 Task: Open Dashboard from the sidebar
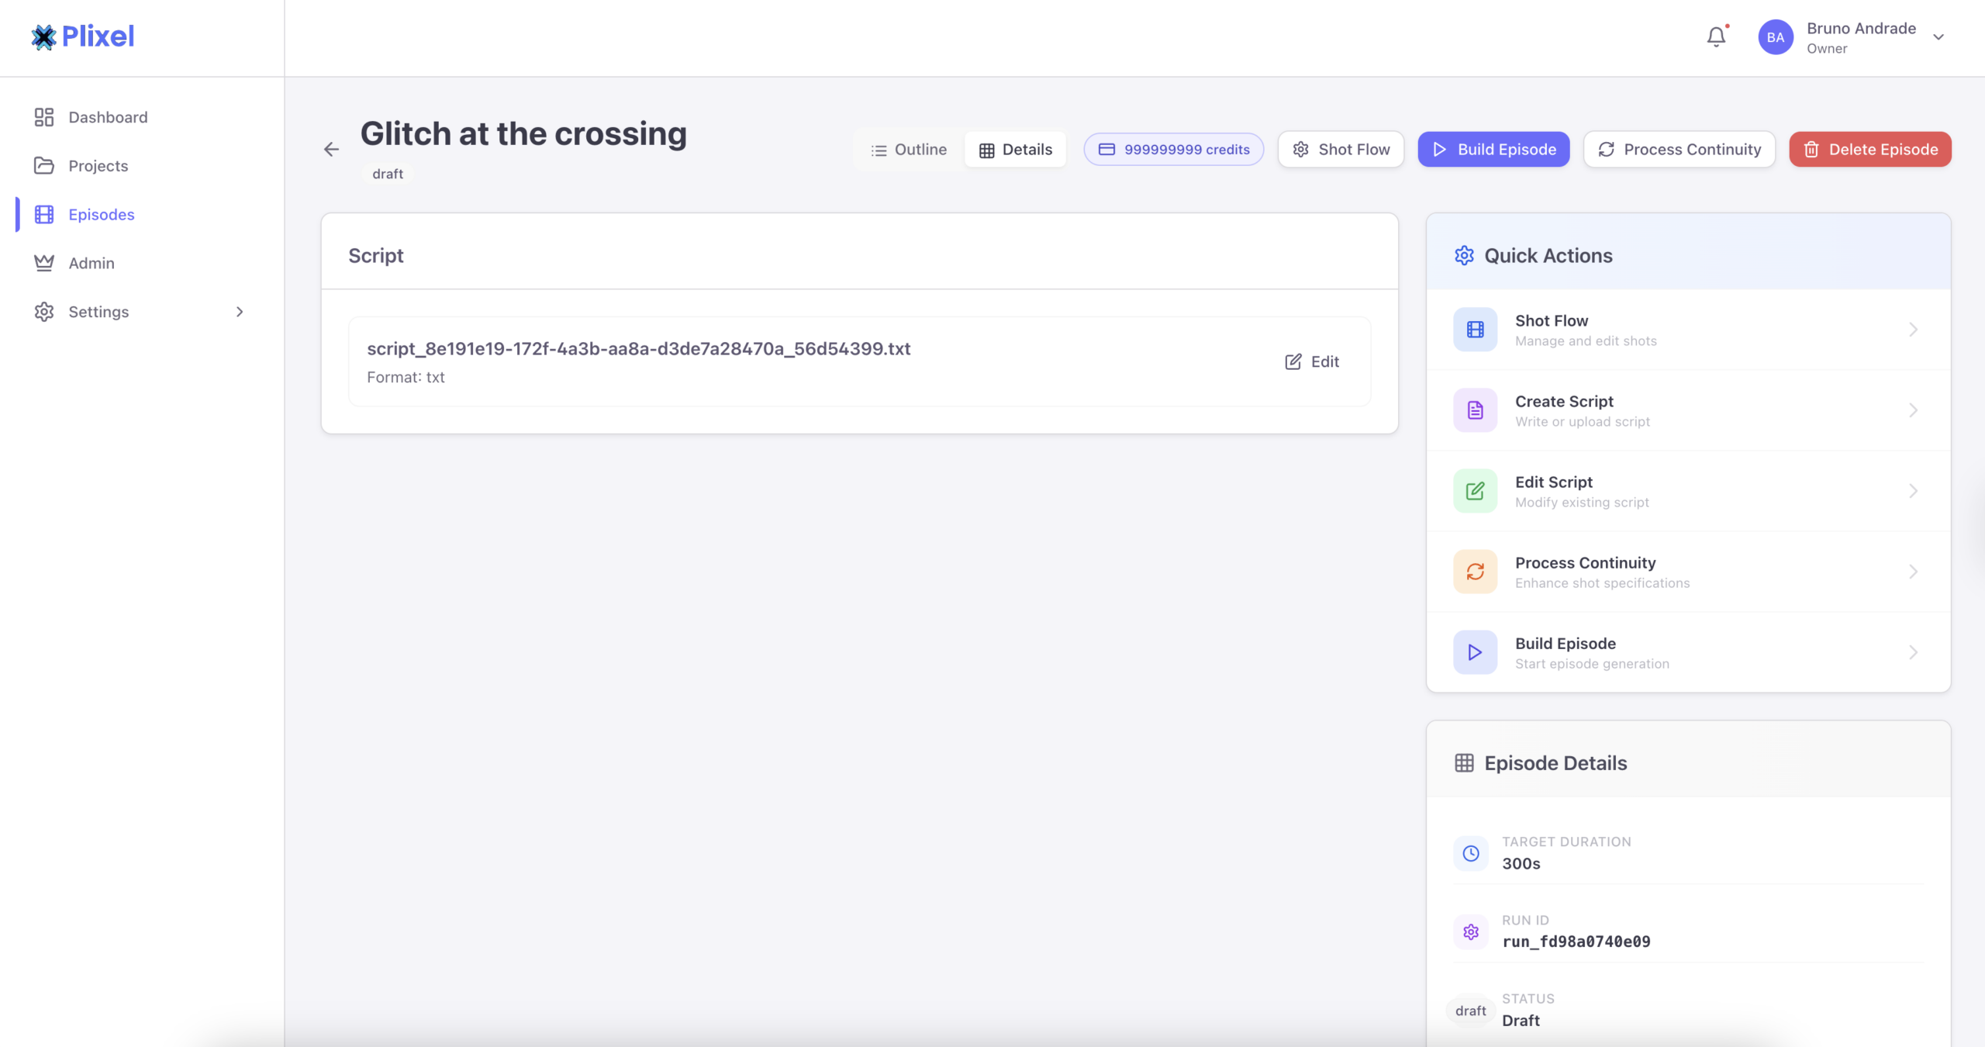(x=108, y=117)
